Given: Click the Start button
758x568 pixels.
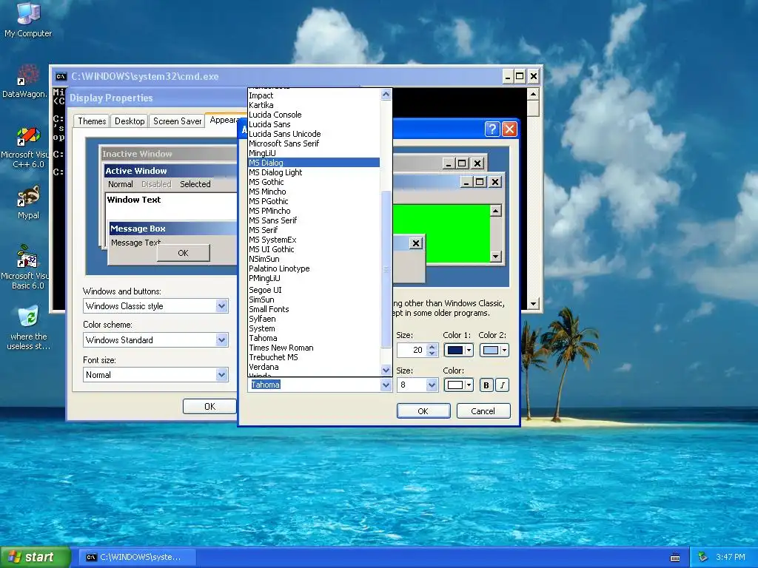Looking at the screenshot, I should click(36, 557).
